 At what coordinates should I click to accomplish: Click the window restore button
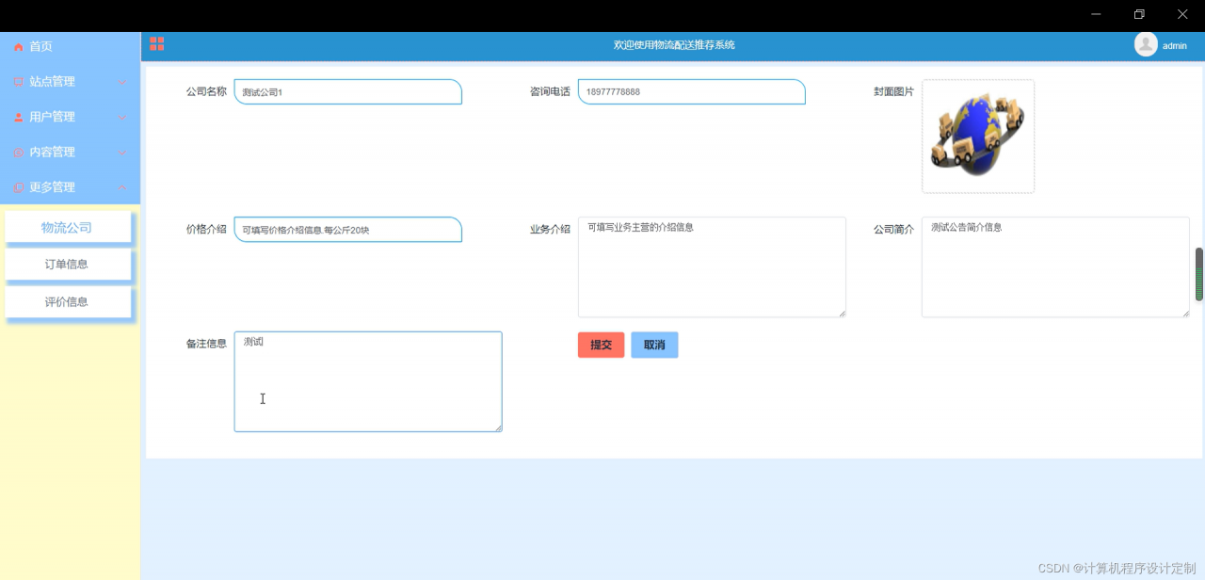[x=1139, y=14]
